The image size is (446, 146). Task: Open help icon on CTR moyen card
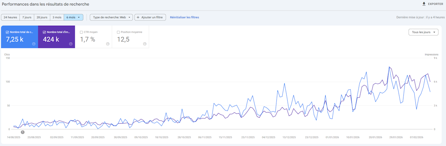click(x=108, y=44)
